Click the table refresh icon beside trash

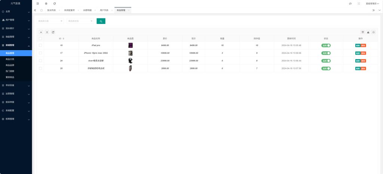53,32
